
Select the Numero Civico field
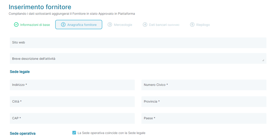point(204,85)
